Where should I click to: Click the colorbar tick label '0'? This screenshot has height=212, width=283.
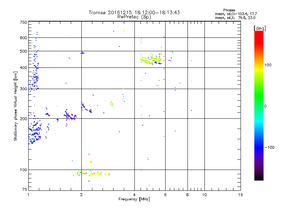[265, 106]
